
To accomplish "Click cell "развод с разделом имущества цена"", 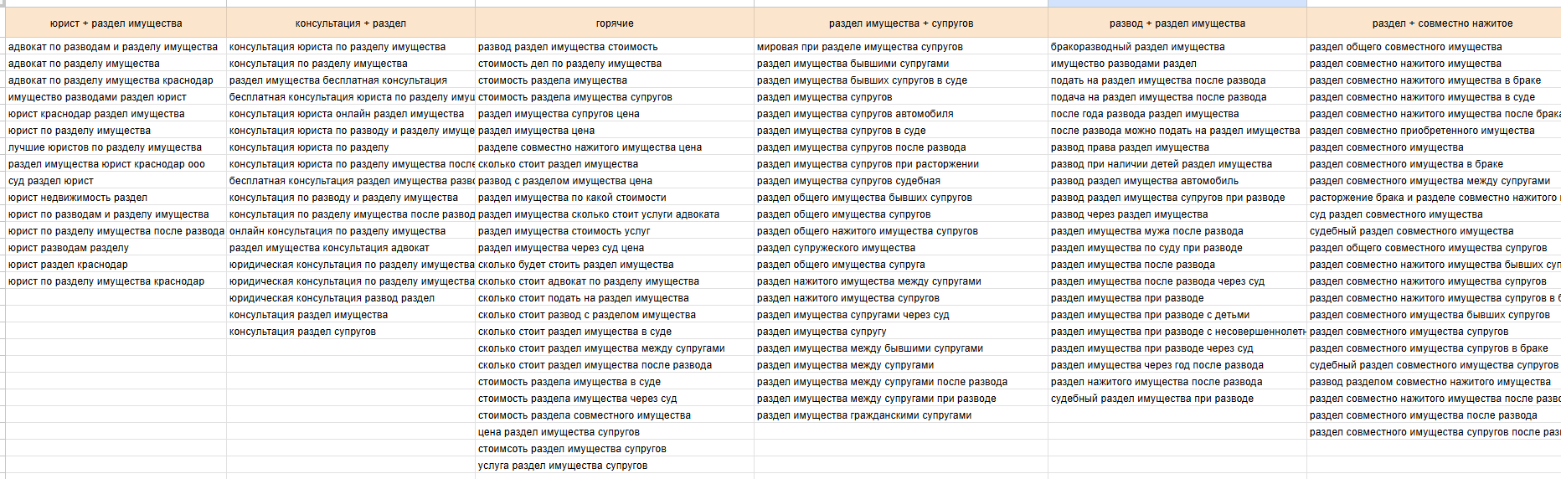I will pos(615,181).
